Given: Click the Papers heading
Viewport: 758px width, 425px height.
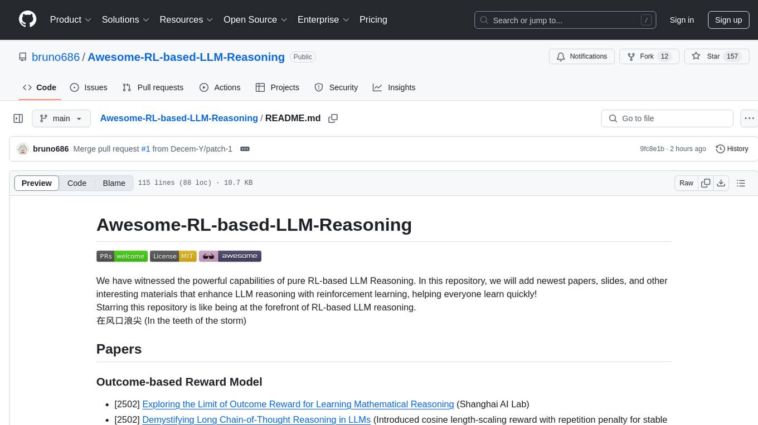Looking at the screenshot, I should coord(119,349).
